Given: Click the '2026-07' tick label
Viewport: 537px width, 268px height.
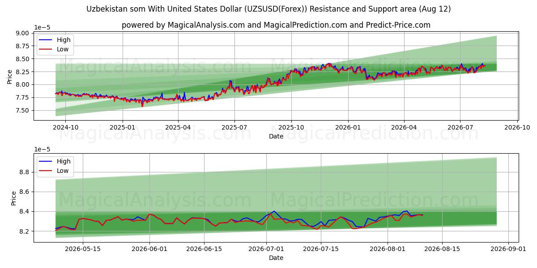Looking at the screenshot, I should click(460, 128).
